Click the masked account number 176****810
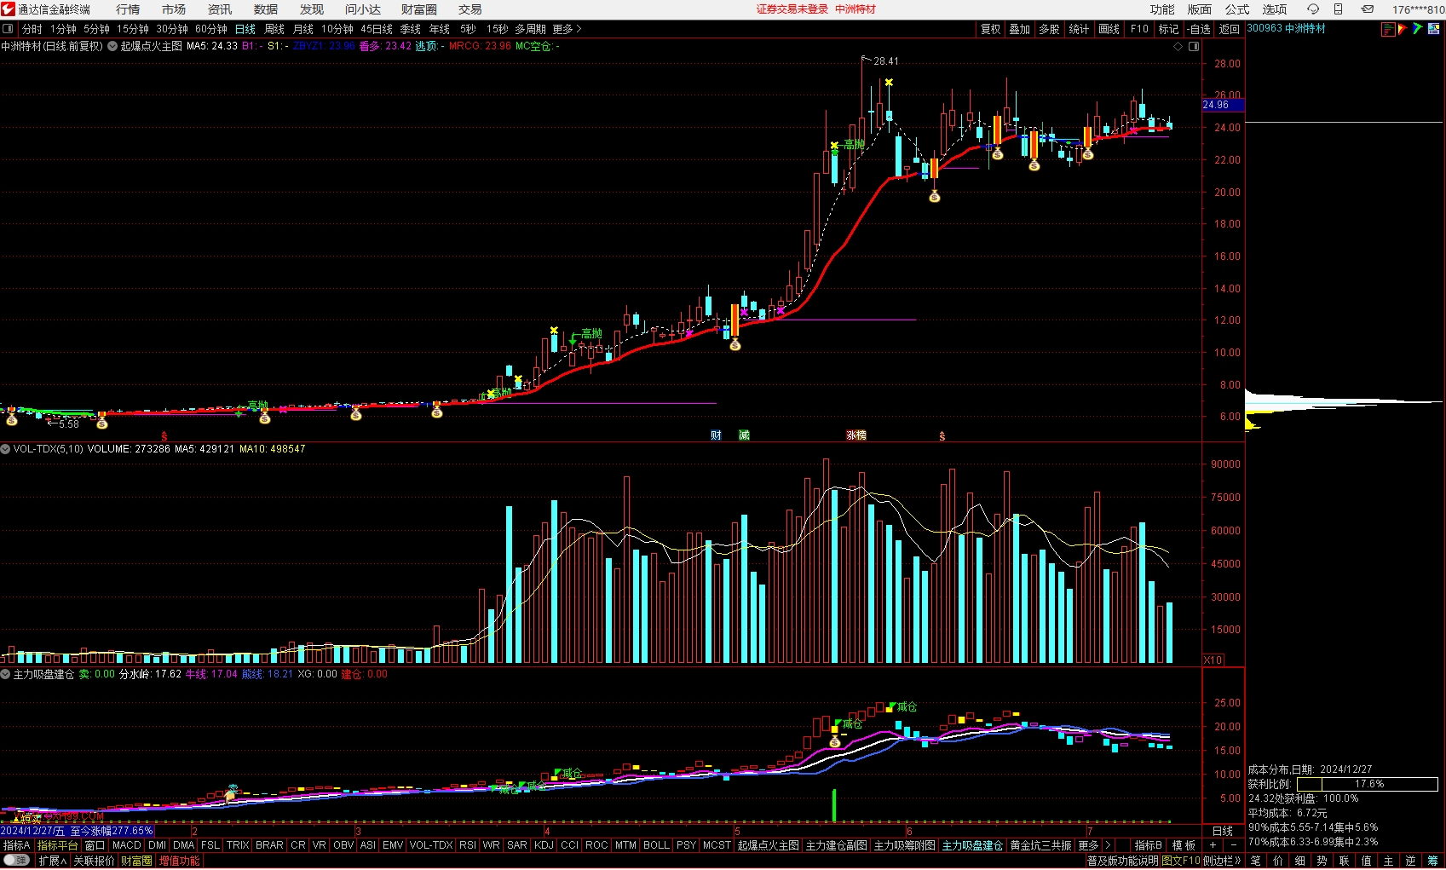This screenshot has height=870, width=1446. pyautogui.click(x=1418, y=9)
